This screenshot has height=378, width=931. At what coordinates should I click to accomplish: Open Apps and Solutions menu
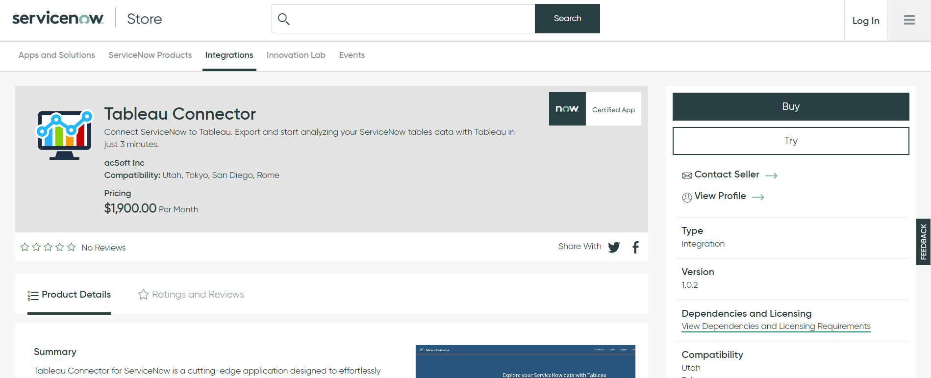57,55
